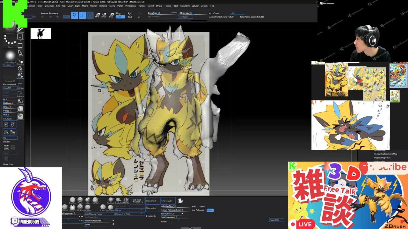Click the TPose|SubT button
The image size is (408, 229).
point(168,201)
